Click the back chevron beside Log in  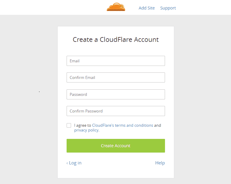[67, 163]
